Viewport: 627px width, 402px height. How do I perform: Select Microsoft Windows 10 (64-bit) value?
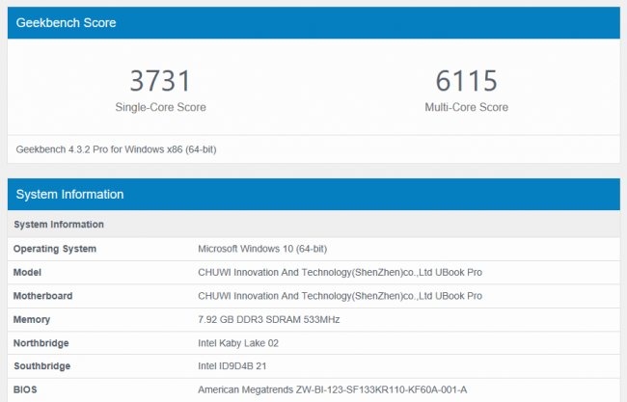point(262,249)
